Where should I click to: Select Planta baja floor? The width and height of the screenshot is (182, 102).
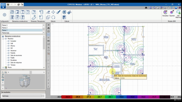coord(22,33)
